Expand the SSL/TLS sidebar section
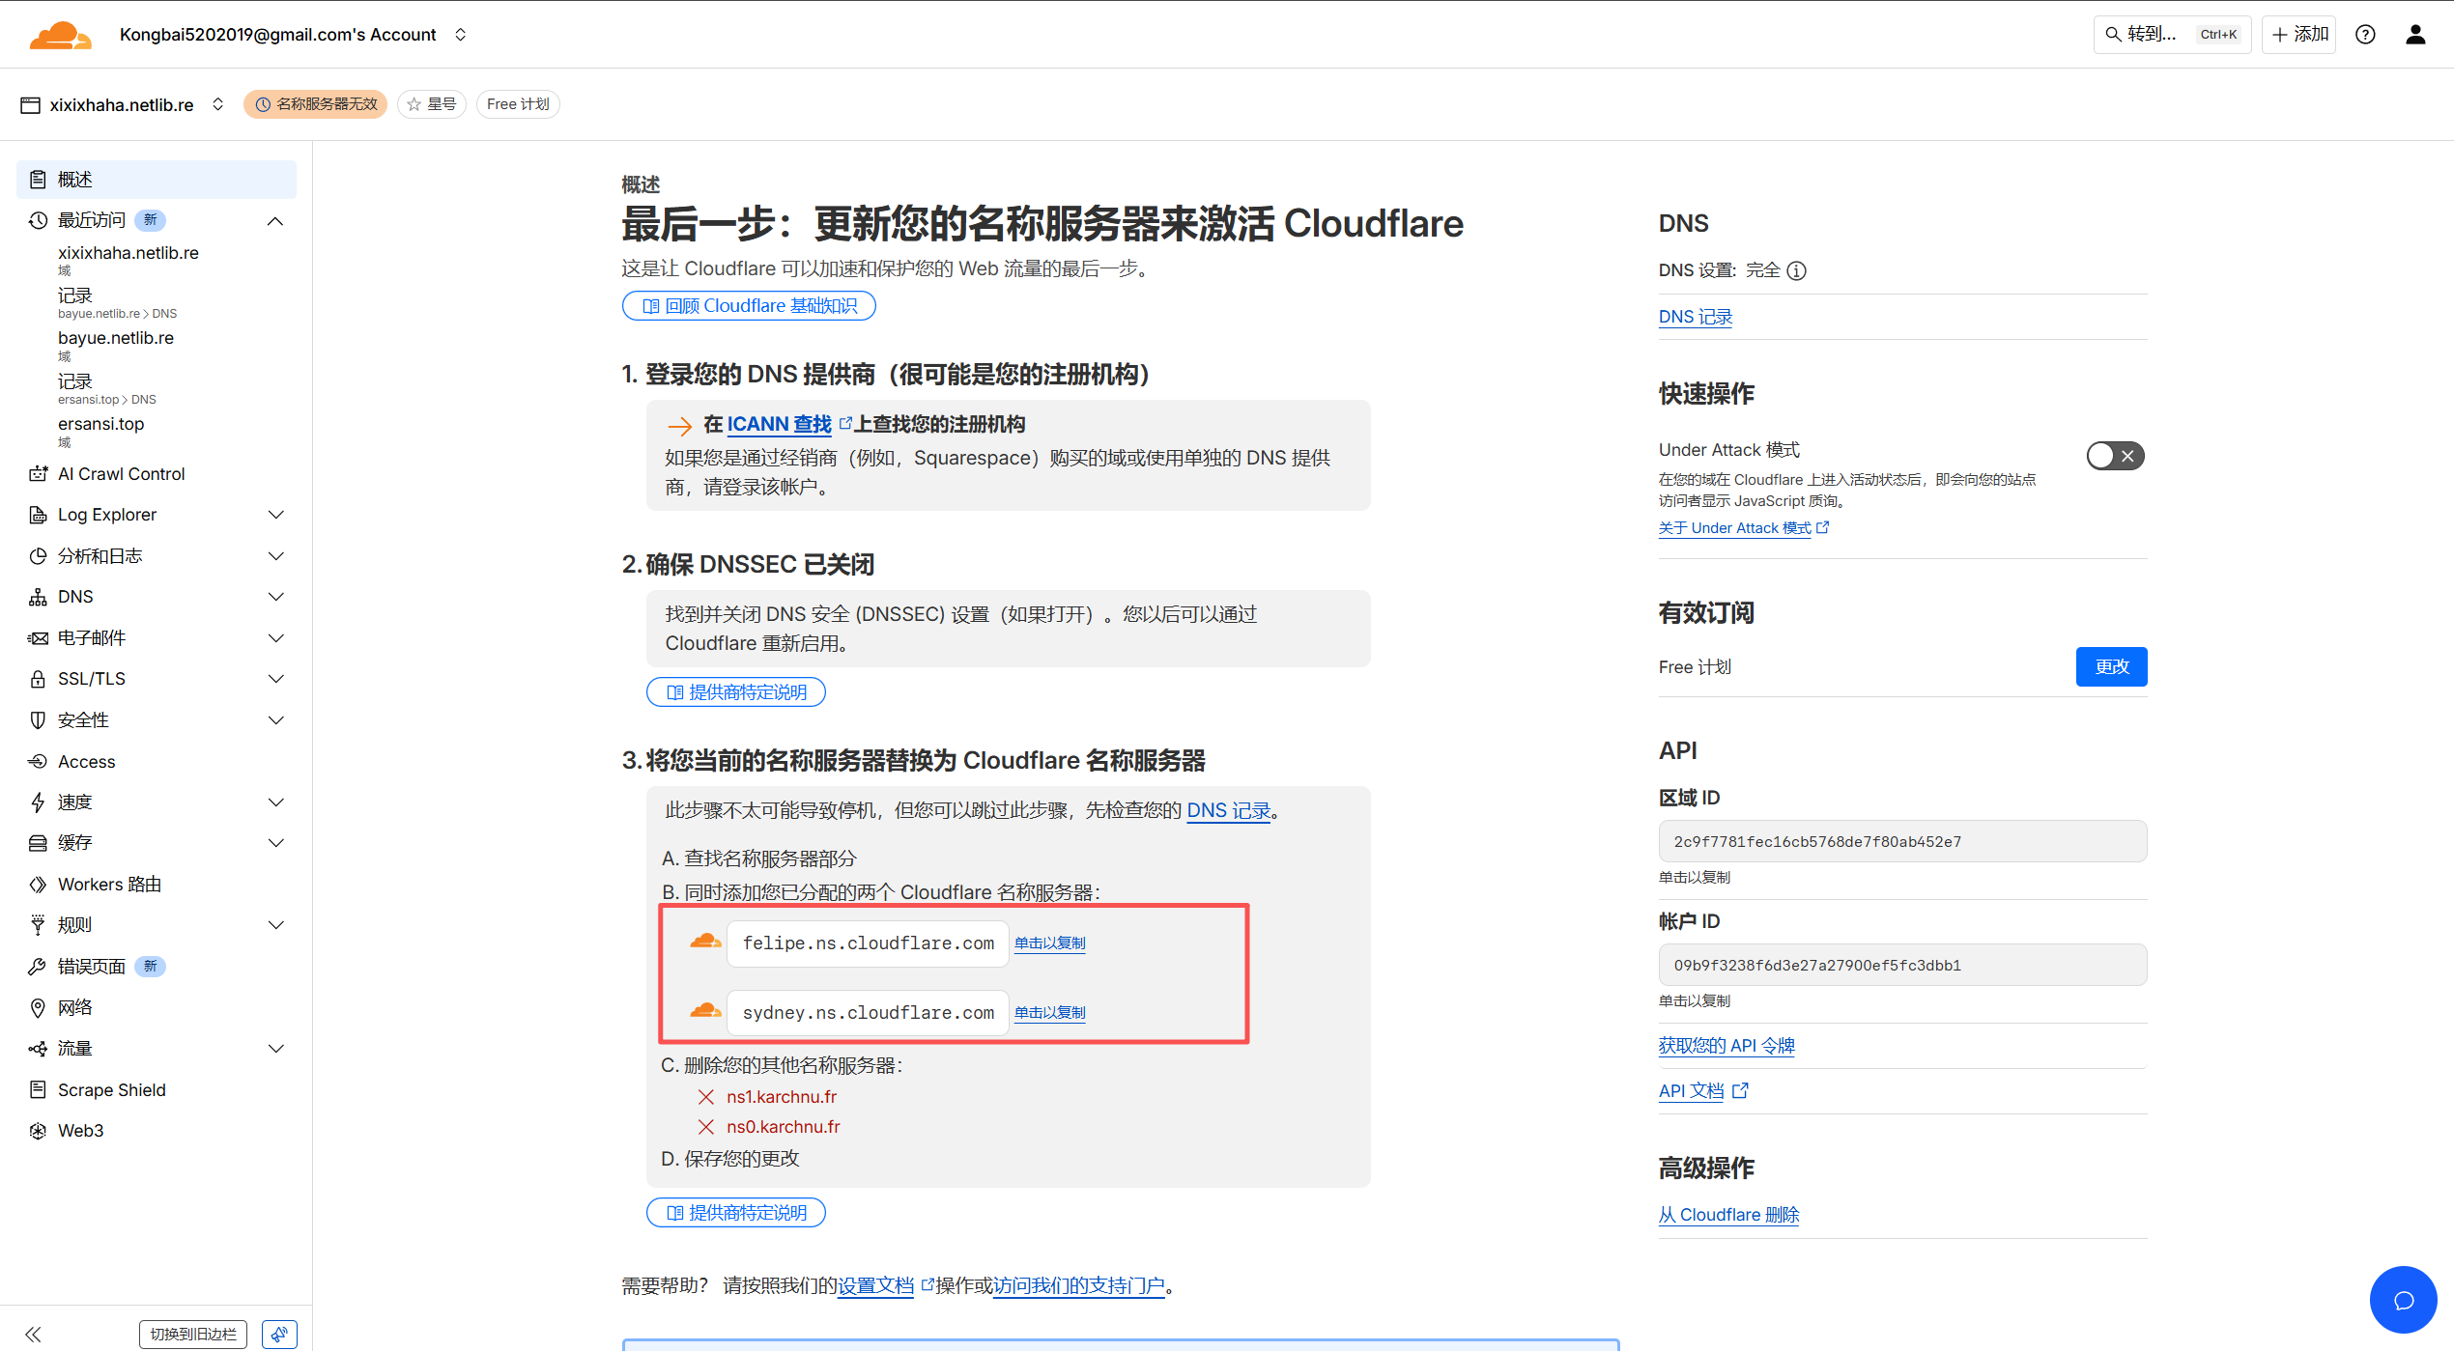 (275, 679)
